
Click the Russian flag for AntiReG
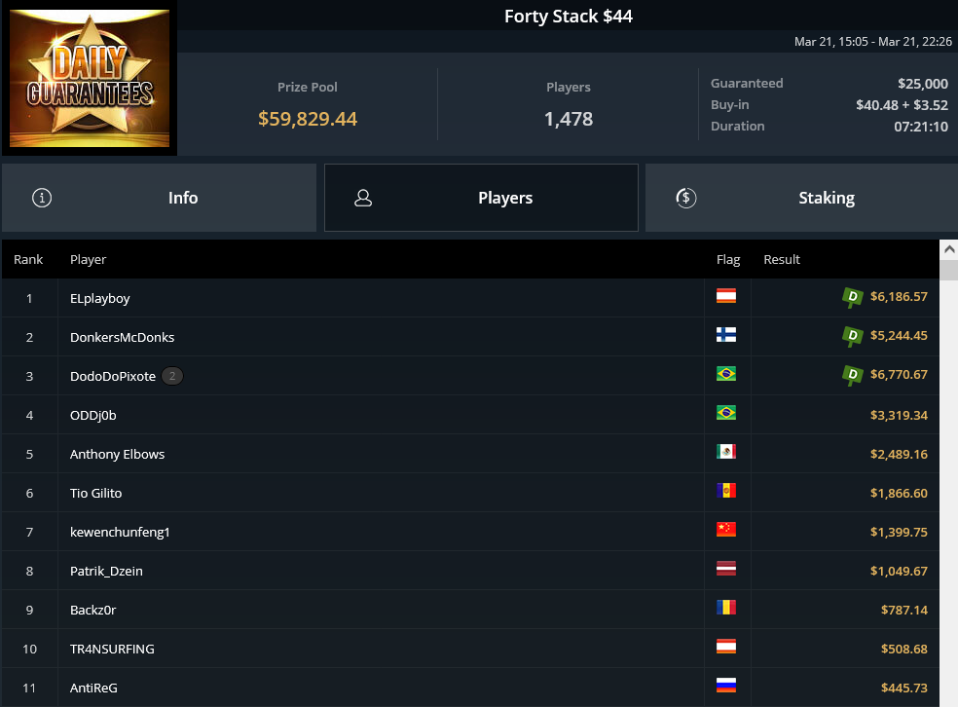point(726,685)
